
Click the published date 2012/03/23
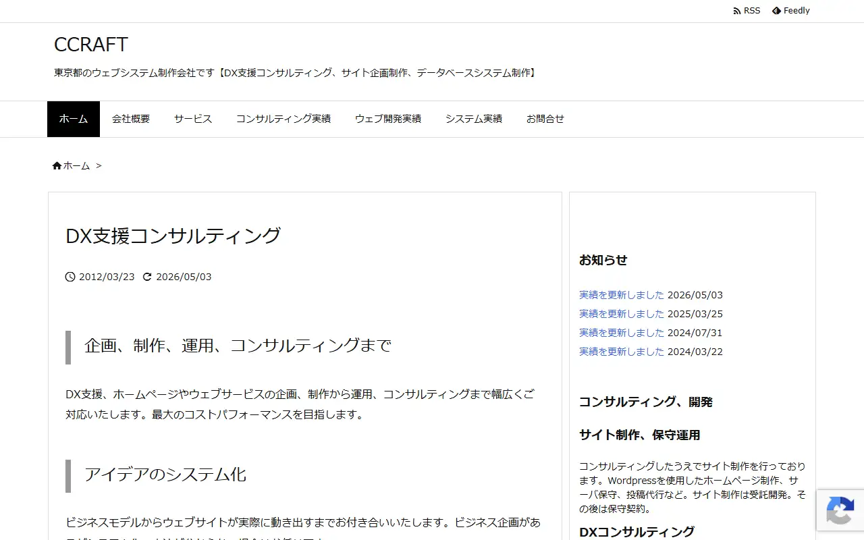coord(107,277)
